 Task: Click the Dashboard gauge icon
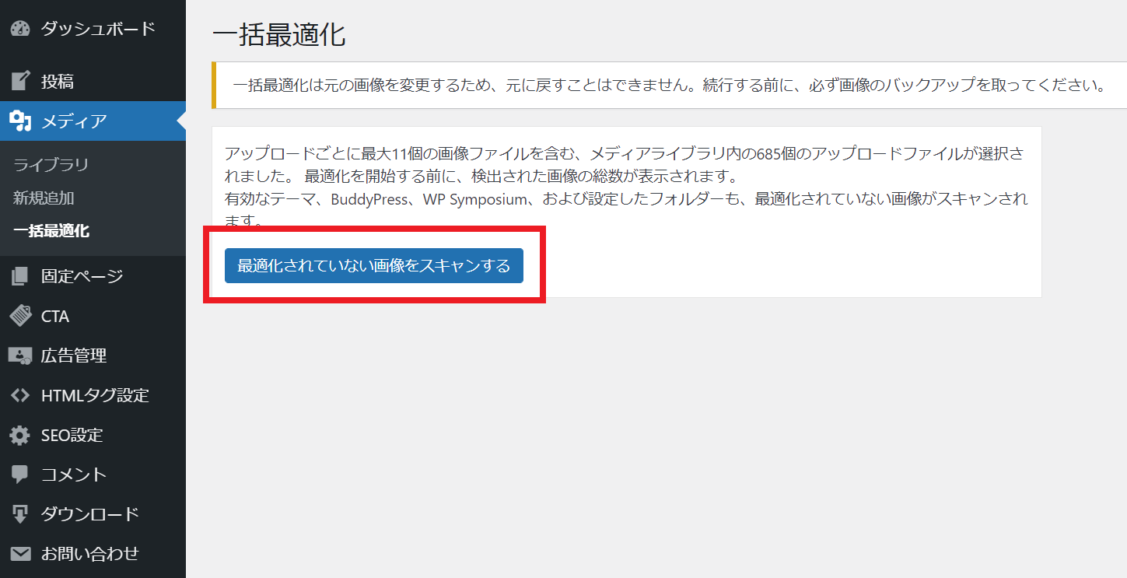pos(20,30)
